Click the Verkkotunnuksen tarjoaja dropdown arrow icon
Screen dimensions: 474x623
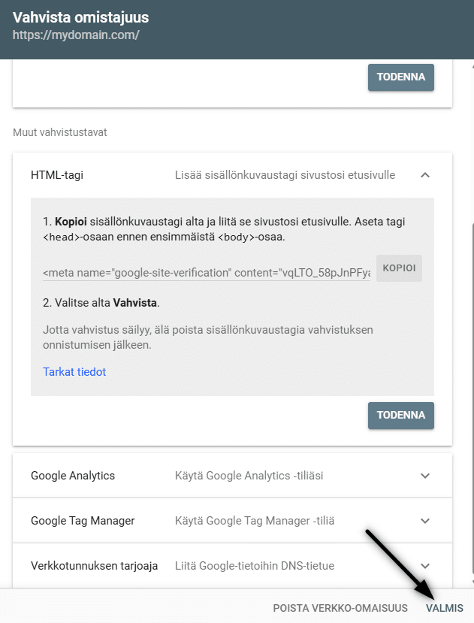click(425, 565)
